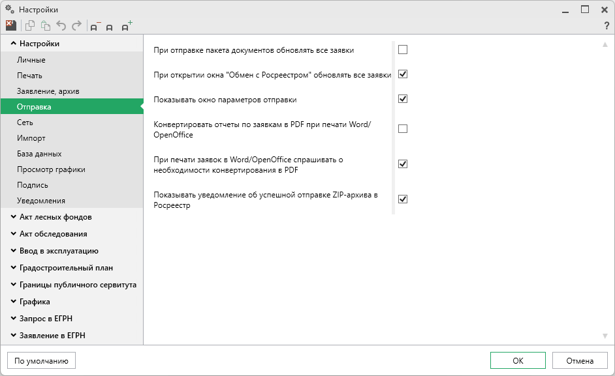The image size is (615, 376).
Task: Select 'Печать' settings category
Action: (29, 76)
